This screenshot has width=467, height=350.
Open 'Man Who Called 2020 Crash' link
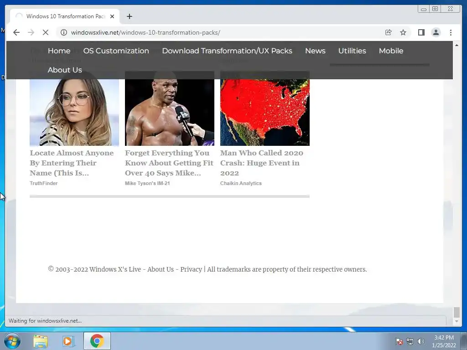pos(262,163)
